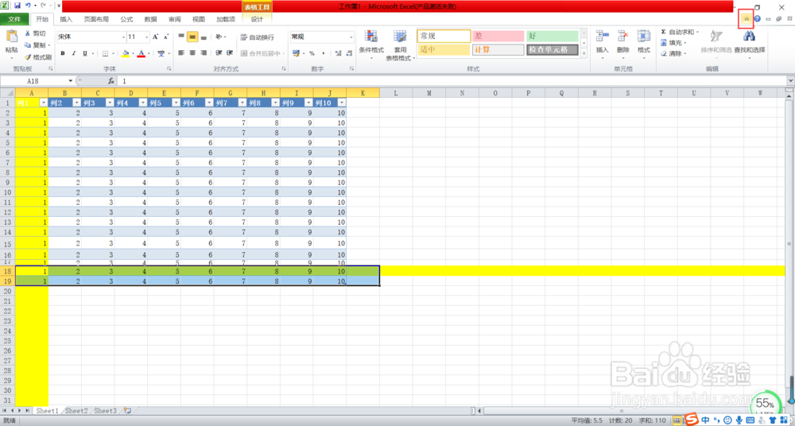Click the Cut (剪切) scissors button
795x426 pixels.
pyautogui.click(x=36, y=33)
